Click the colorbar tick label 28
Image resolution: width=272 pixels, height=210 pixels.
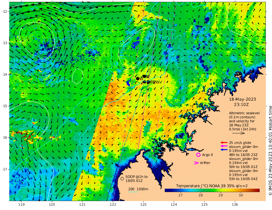(x=201, y=195)
